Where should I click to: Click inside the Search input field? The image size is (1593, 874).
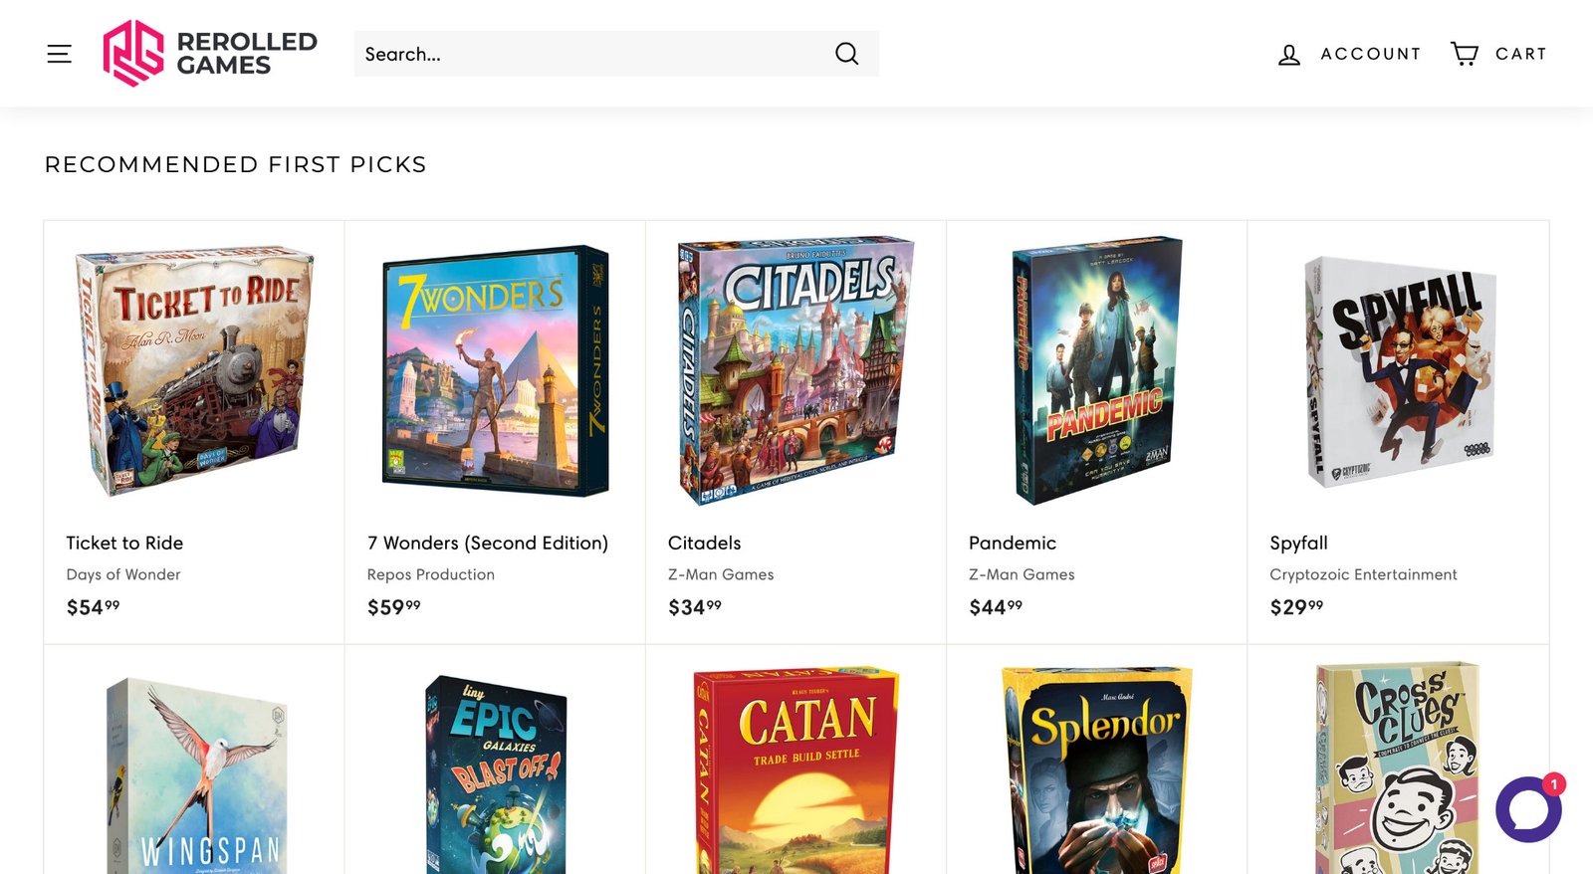[597, 54]
